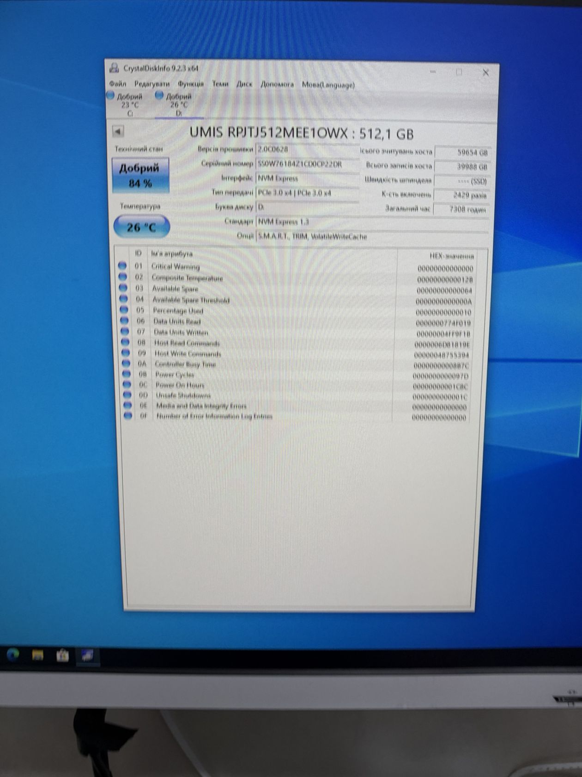Open the Мова(Language) menu
Image resolution: width=582 pixels, height=777 pixels.
328,85
